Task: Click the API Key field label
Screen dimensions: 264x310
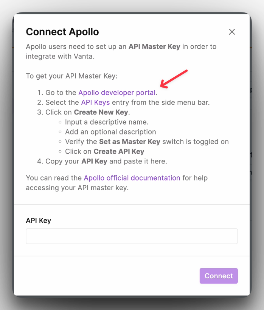Action: tap(39, 221)
